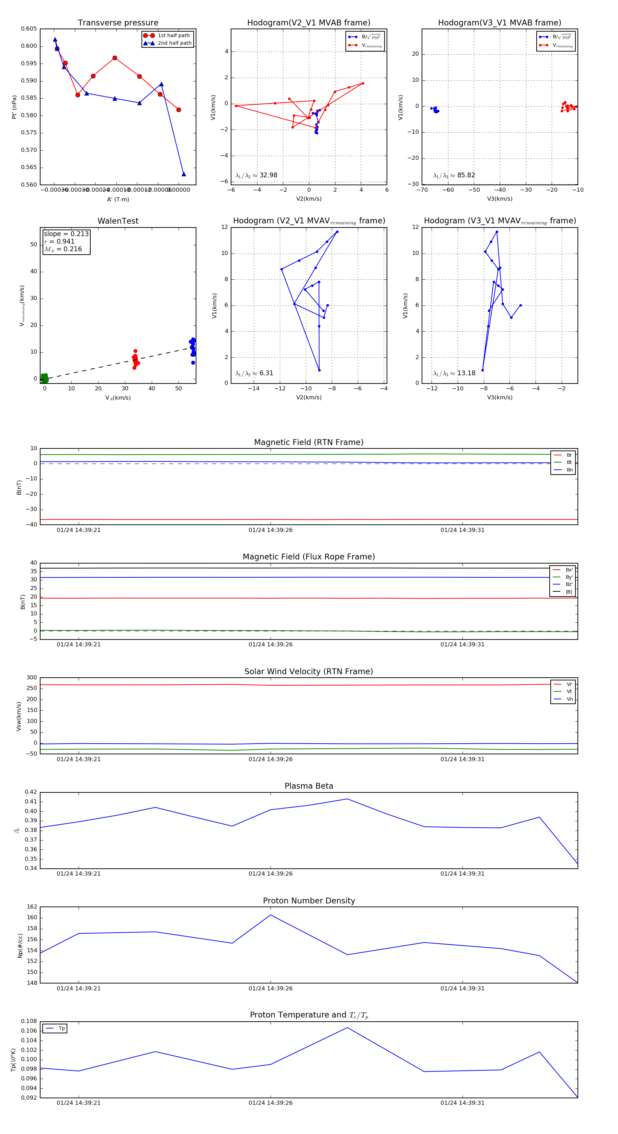Screen dimensions: 618x1134
Task: Select the Bn legend entry
Action: (563, 470)
